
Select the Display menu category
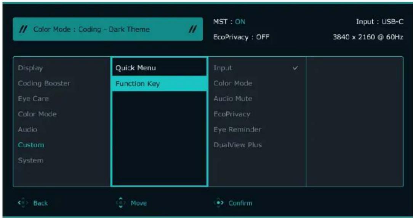(30, 68)
